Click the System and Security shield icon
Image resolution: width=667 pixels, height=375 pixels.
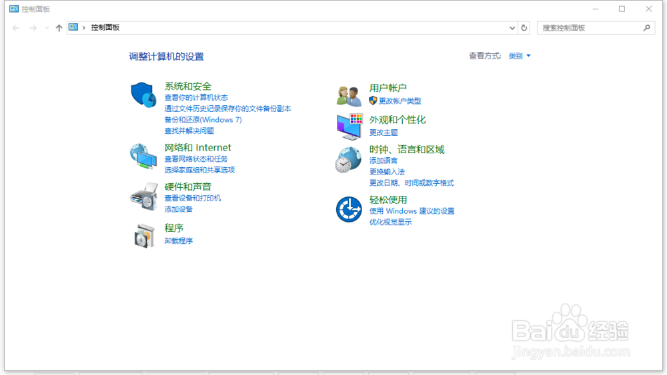pos(143,95)
